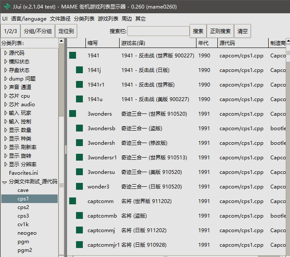Open the UI menu
Viewport: 290px width, 257px height.
[x=5, y=19]
